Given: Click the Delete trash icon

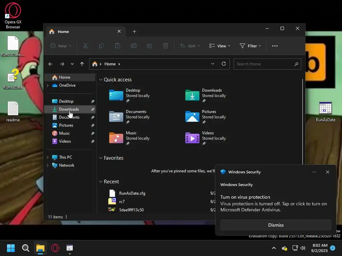Looking at the screenshot, I should [166, 46].
